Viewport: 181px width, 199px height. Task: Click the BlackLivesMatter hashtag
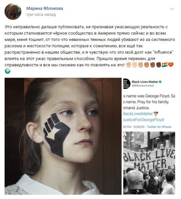point(138,114)
